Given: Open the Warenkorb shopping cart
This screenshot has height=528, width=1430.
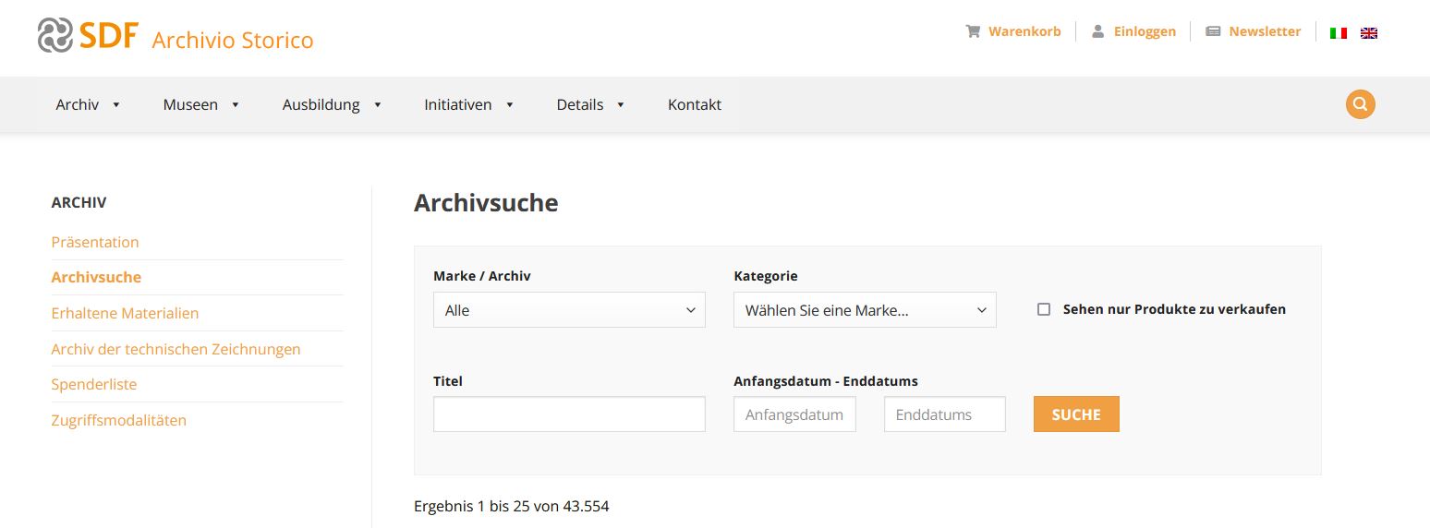Looking at the screenshot, I should point(1013,31).
